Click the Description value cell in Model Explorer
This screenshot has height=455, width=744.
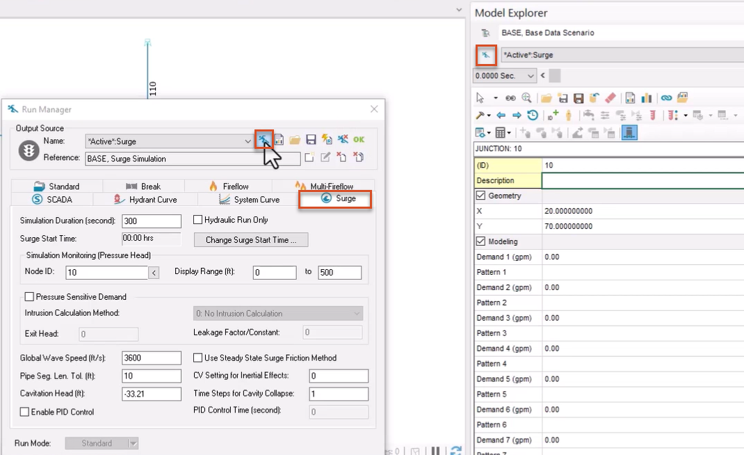tap(643, 180)
